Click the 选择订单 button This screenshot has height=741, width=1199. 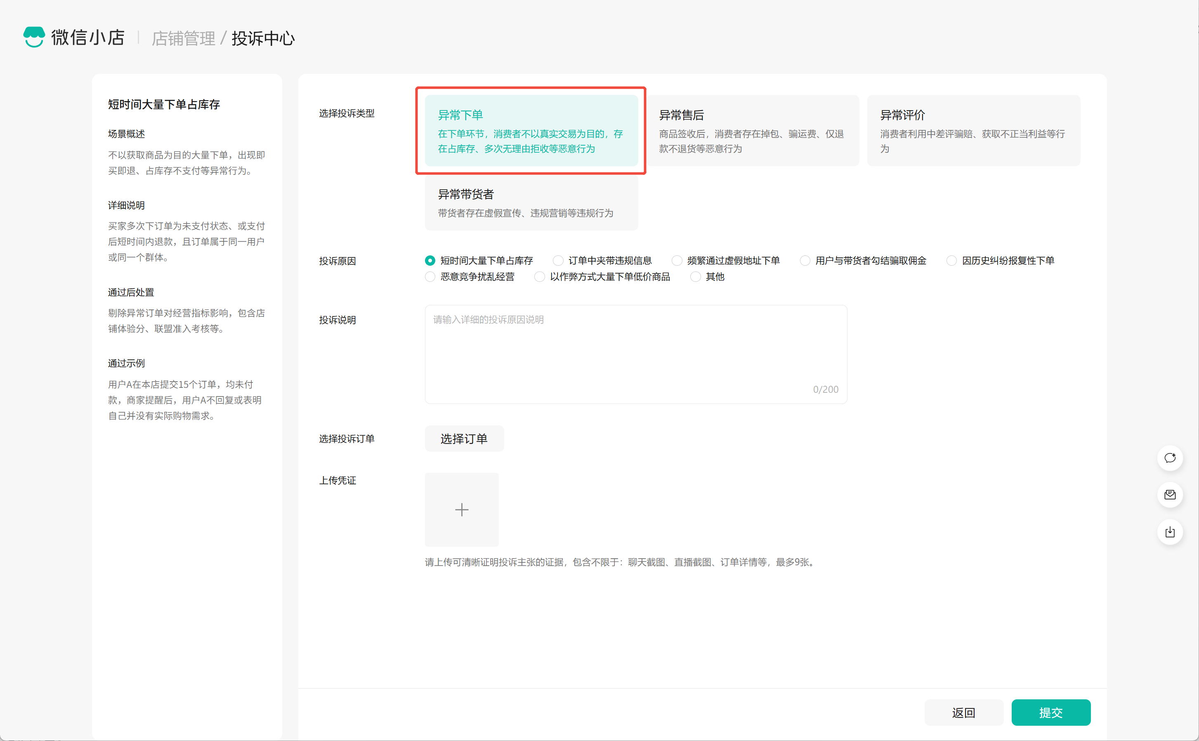463,439
